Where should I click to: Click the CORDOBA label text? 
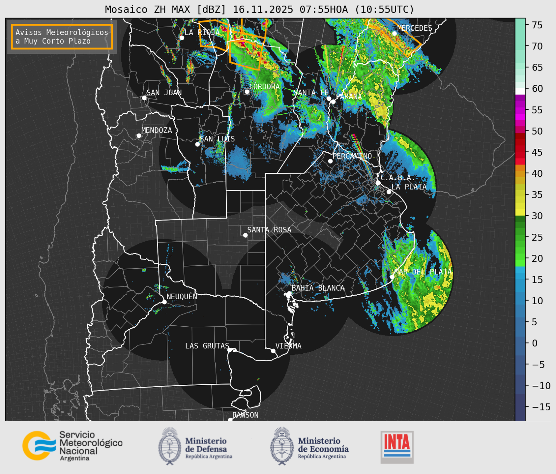[264, 86]
